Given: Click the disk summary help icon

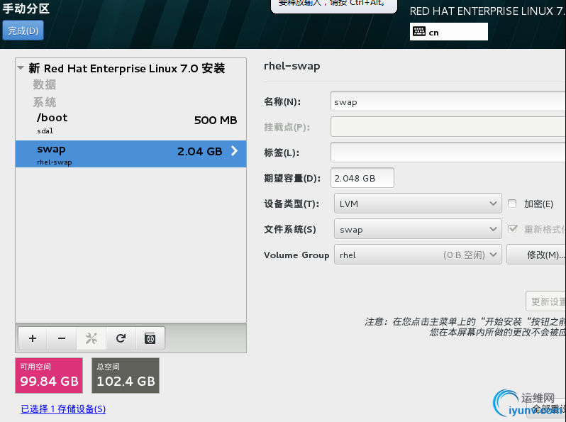Looking at the screenshot, I should [x=150, y=338].
